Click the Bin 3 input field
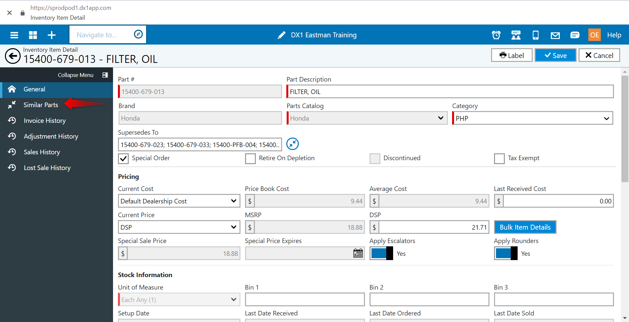This screenshot has width=629, height=322. 554,299
